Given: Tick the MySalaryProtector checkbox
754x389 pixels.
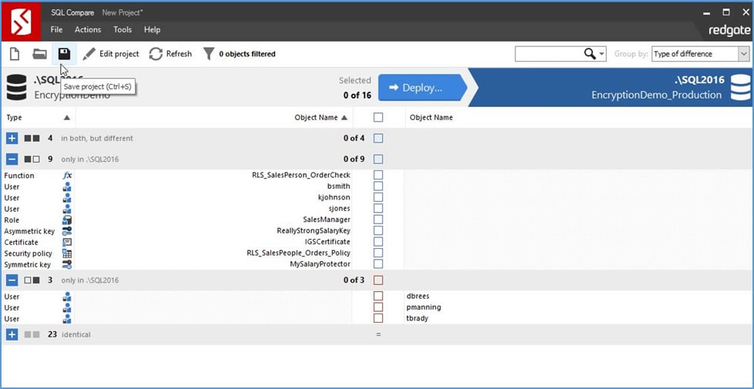Looking at the screenshot, I should click(x=378, y=263).
